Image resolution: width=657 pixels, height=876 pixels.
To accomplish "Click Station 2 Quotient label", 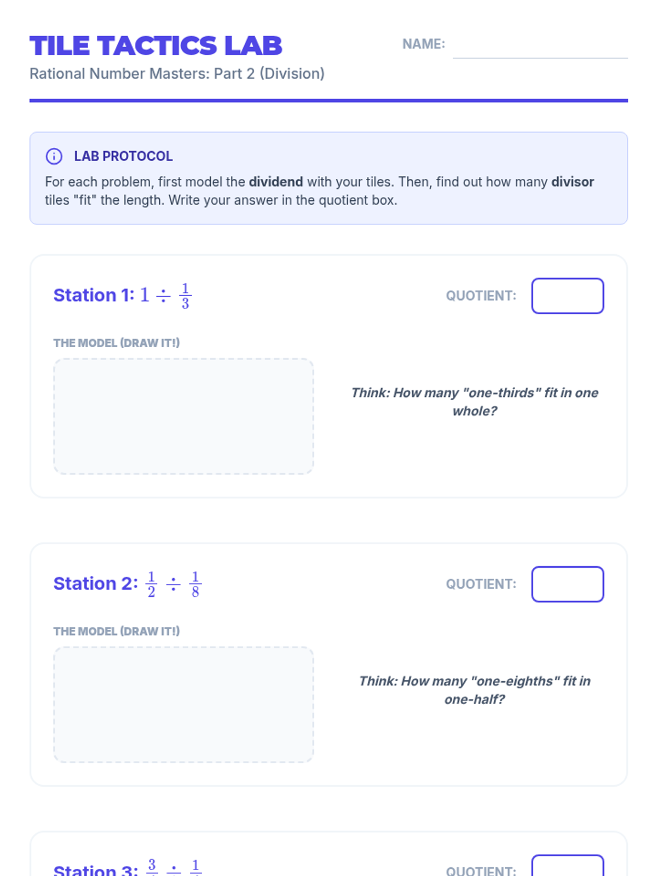I will tap(481, 584).
